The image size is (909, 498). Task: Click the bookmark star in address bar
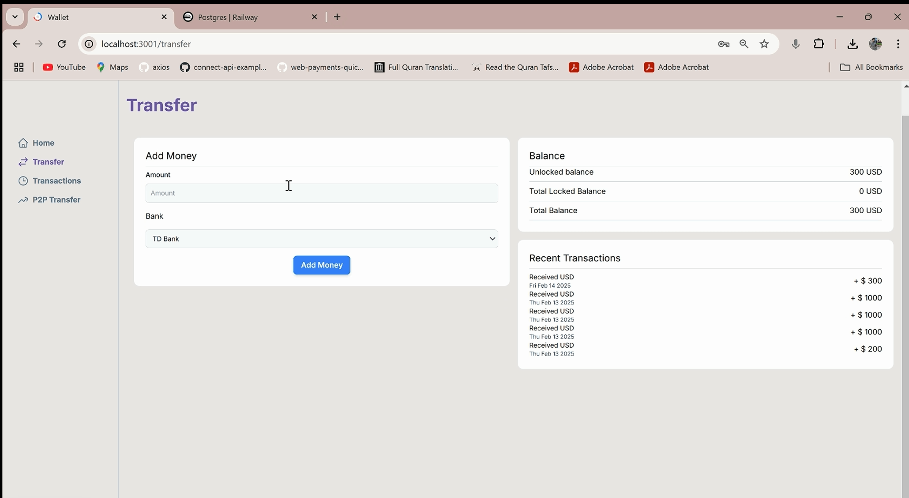click(x=764, y=44)
